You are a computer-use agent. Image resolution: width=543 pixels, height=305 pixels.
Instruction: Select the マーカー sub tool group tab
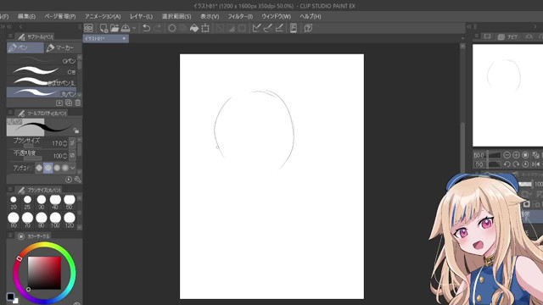[63, 47]
